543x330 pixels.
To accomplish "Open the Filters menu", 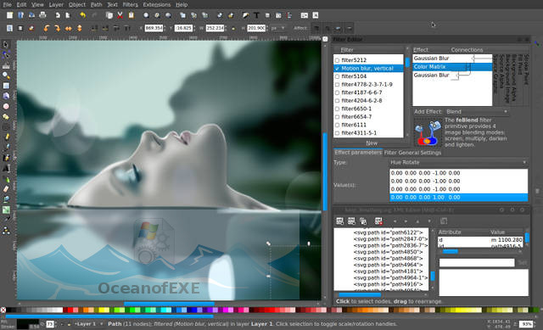I will point(130,4).
